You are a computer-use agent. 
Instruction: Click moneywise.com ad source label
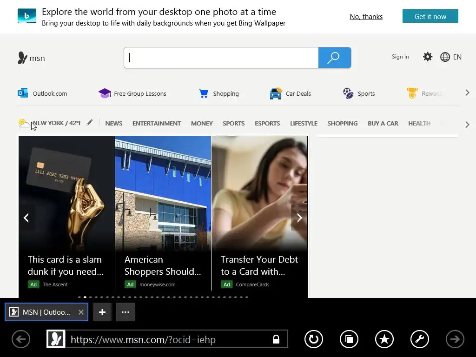(x=158, y=284)
